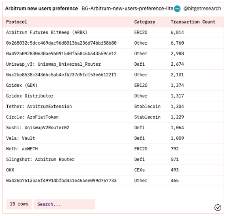Click the transaction count 1,317

tap(177, 96)
